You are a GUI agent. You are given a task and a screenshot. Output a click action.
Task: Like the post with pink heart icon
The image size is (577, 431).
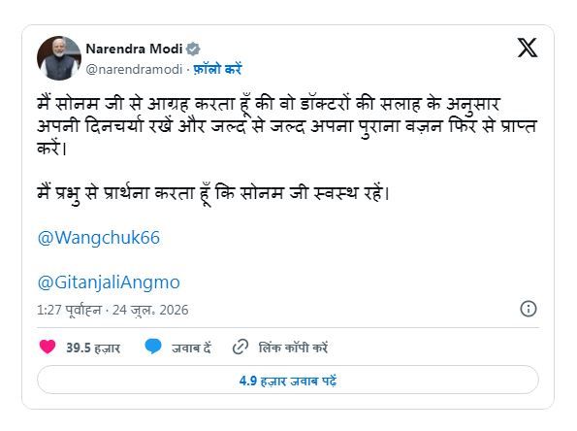coord(48,347)
